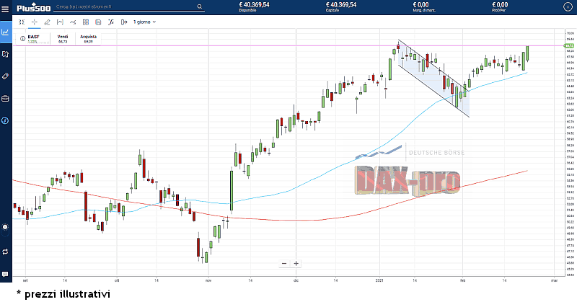Click the margin € 0,00 value
The width and height of the screenshot is (577, 302).
[420, 5]
